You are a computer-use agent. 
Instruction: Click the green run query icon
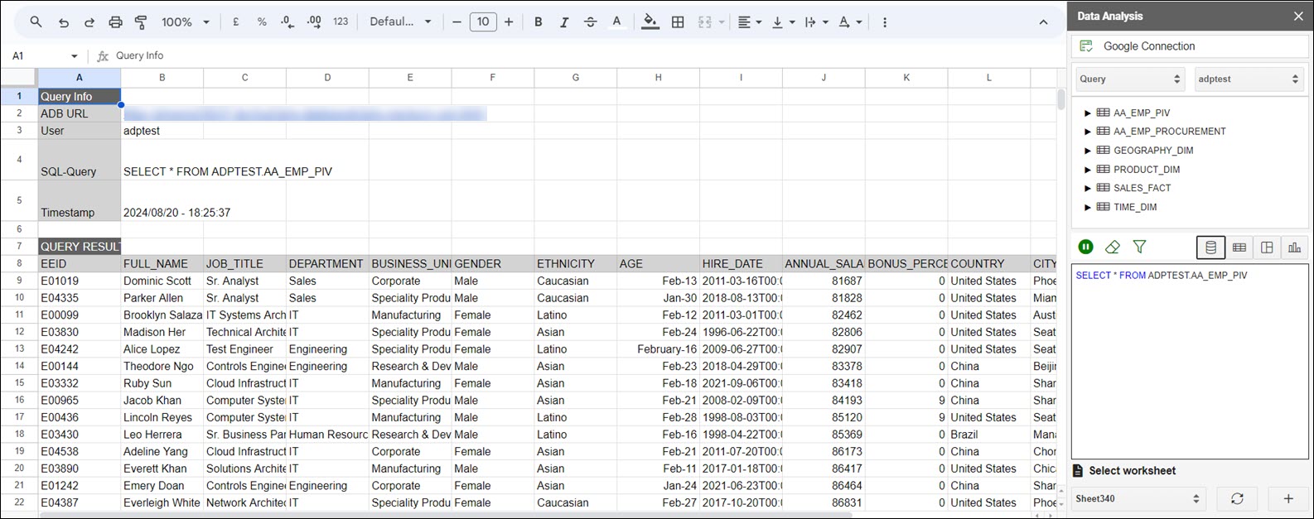point(1085,247)
